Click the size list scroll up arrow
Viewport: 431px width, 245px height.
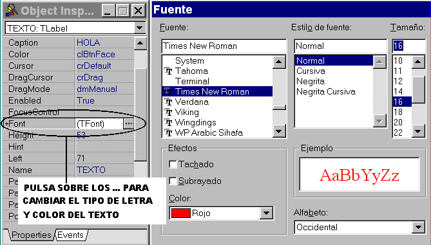418,62
